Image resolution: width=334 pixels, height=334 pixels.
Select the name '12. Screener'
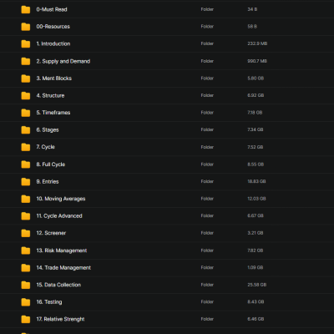[x=51, y=233]
